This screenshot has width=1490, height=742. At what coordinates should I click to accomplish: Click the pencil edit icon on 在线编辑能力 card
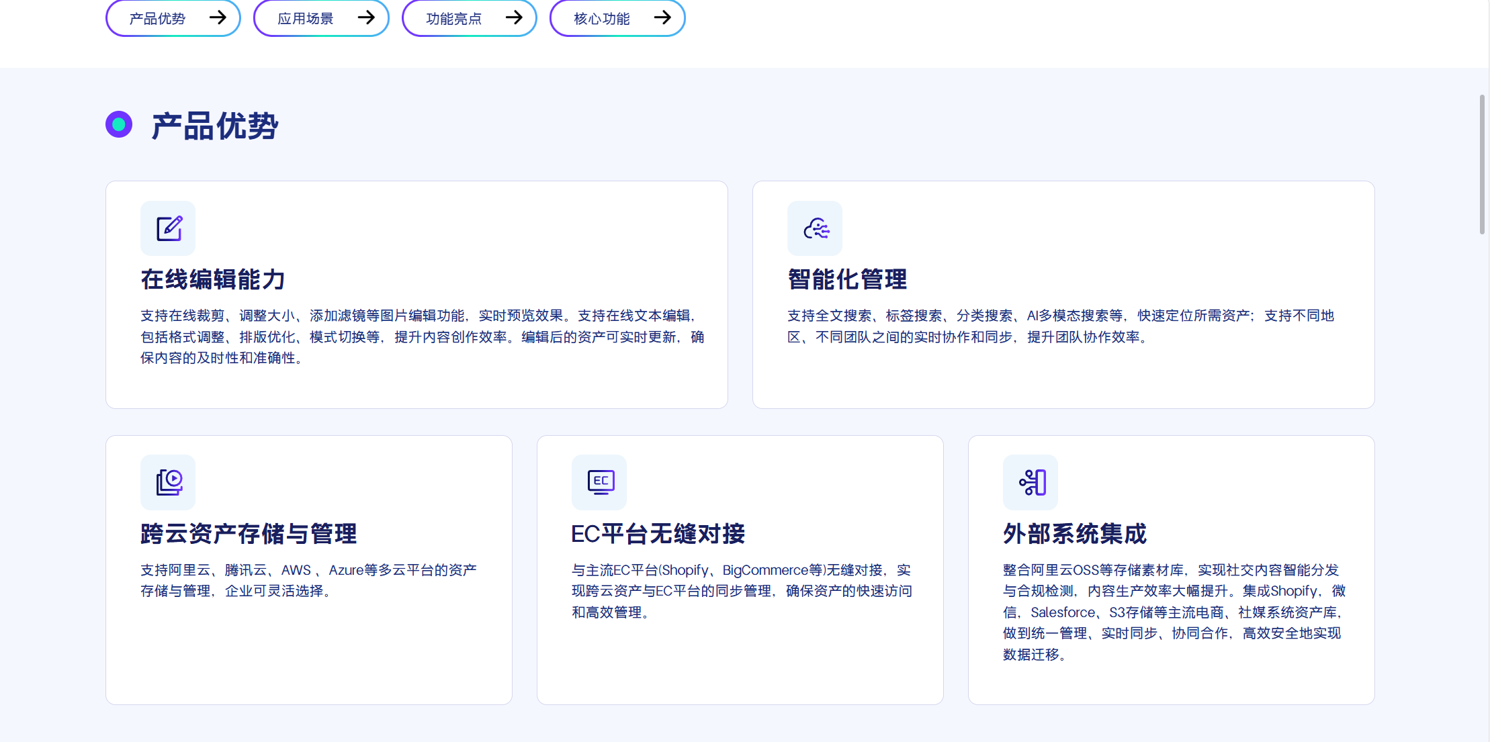[x=167, y=228]
